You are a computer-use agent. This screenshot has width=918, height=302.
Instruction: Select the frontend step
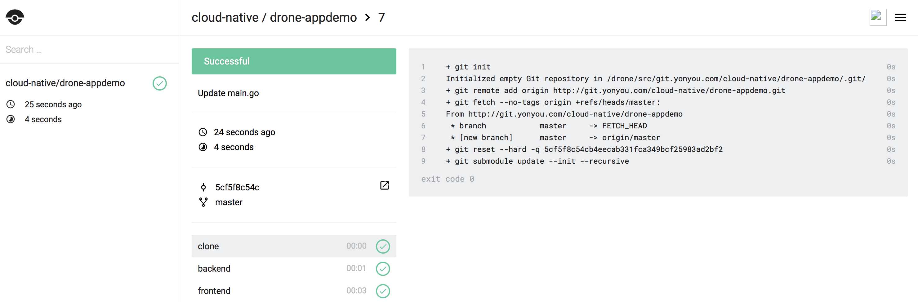click(x=294, y=291)
